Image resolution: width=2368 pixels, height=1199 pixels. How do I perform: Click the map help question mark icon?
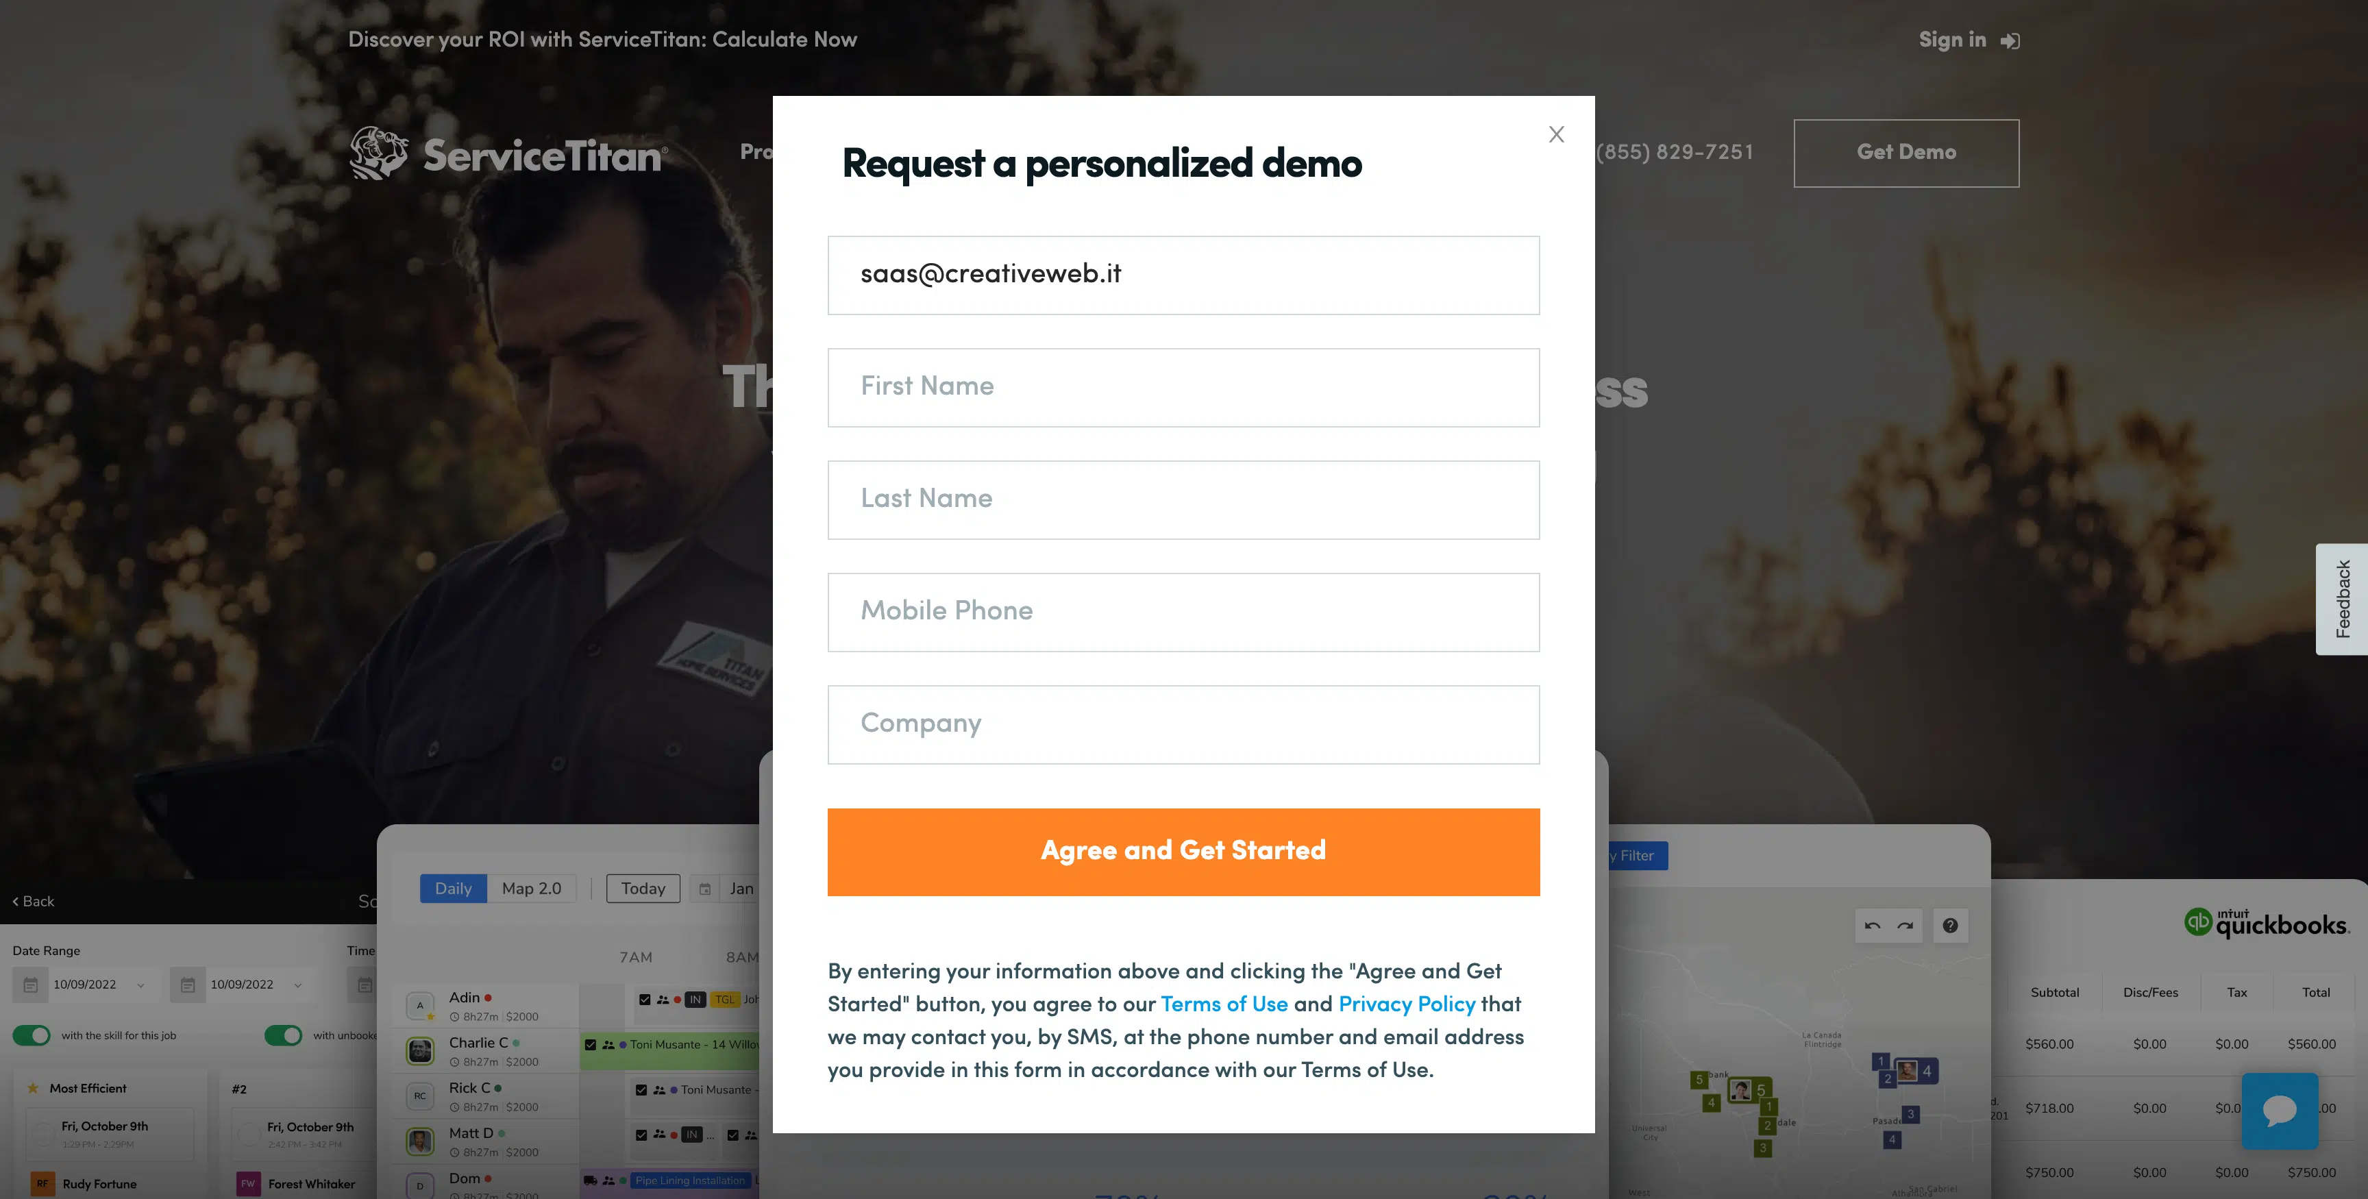(1950, 925)
